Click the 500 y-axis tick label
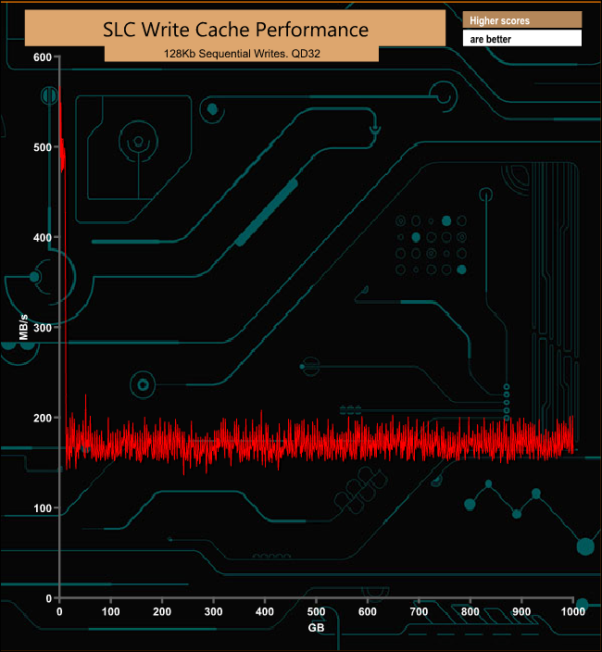 43,147
